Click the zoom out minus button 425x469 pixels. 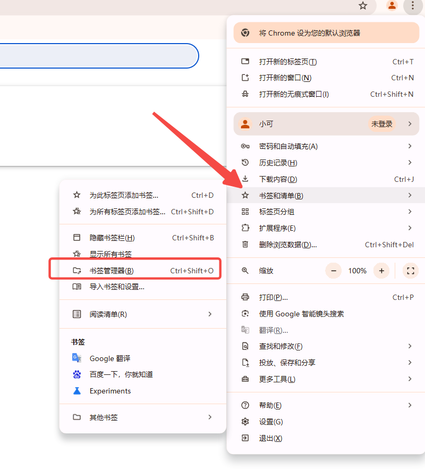click(334, 271)
